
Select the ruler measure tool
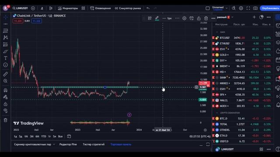(x=6, y=74)
